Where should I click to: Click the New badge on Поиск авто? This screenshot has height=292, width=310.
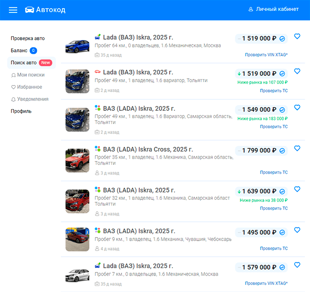[x=46, y=63]
